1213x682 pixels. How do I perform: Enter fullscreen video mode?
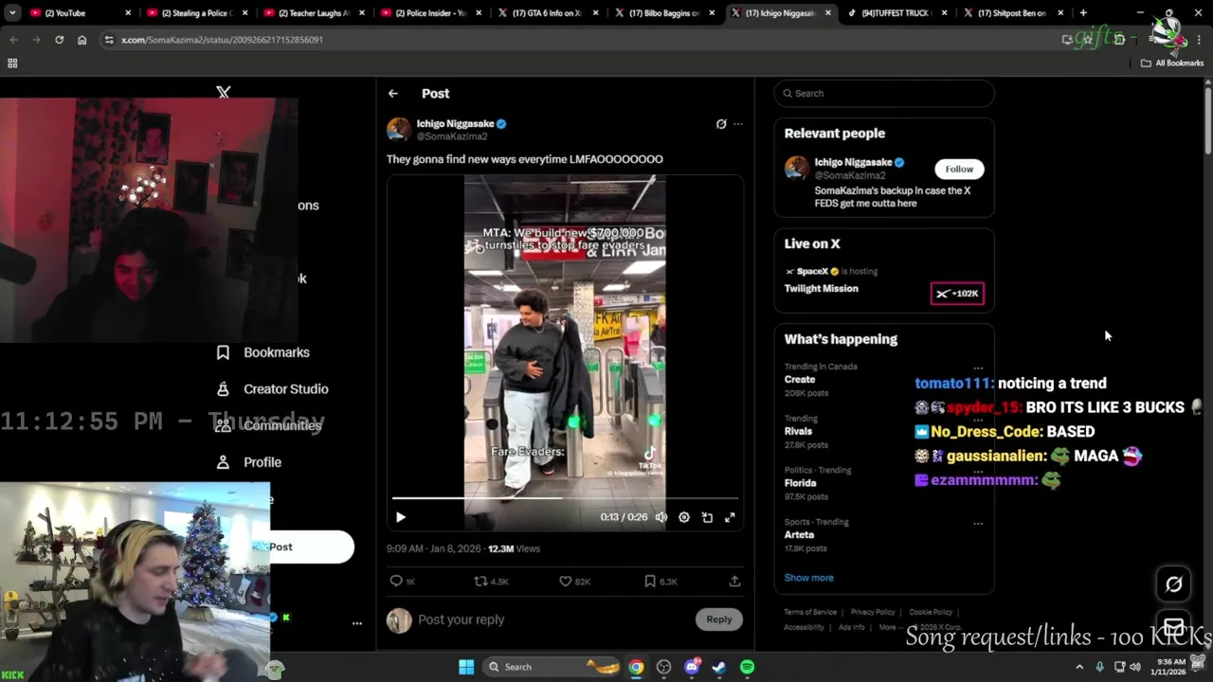[730, 517]
